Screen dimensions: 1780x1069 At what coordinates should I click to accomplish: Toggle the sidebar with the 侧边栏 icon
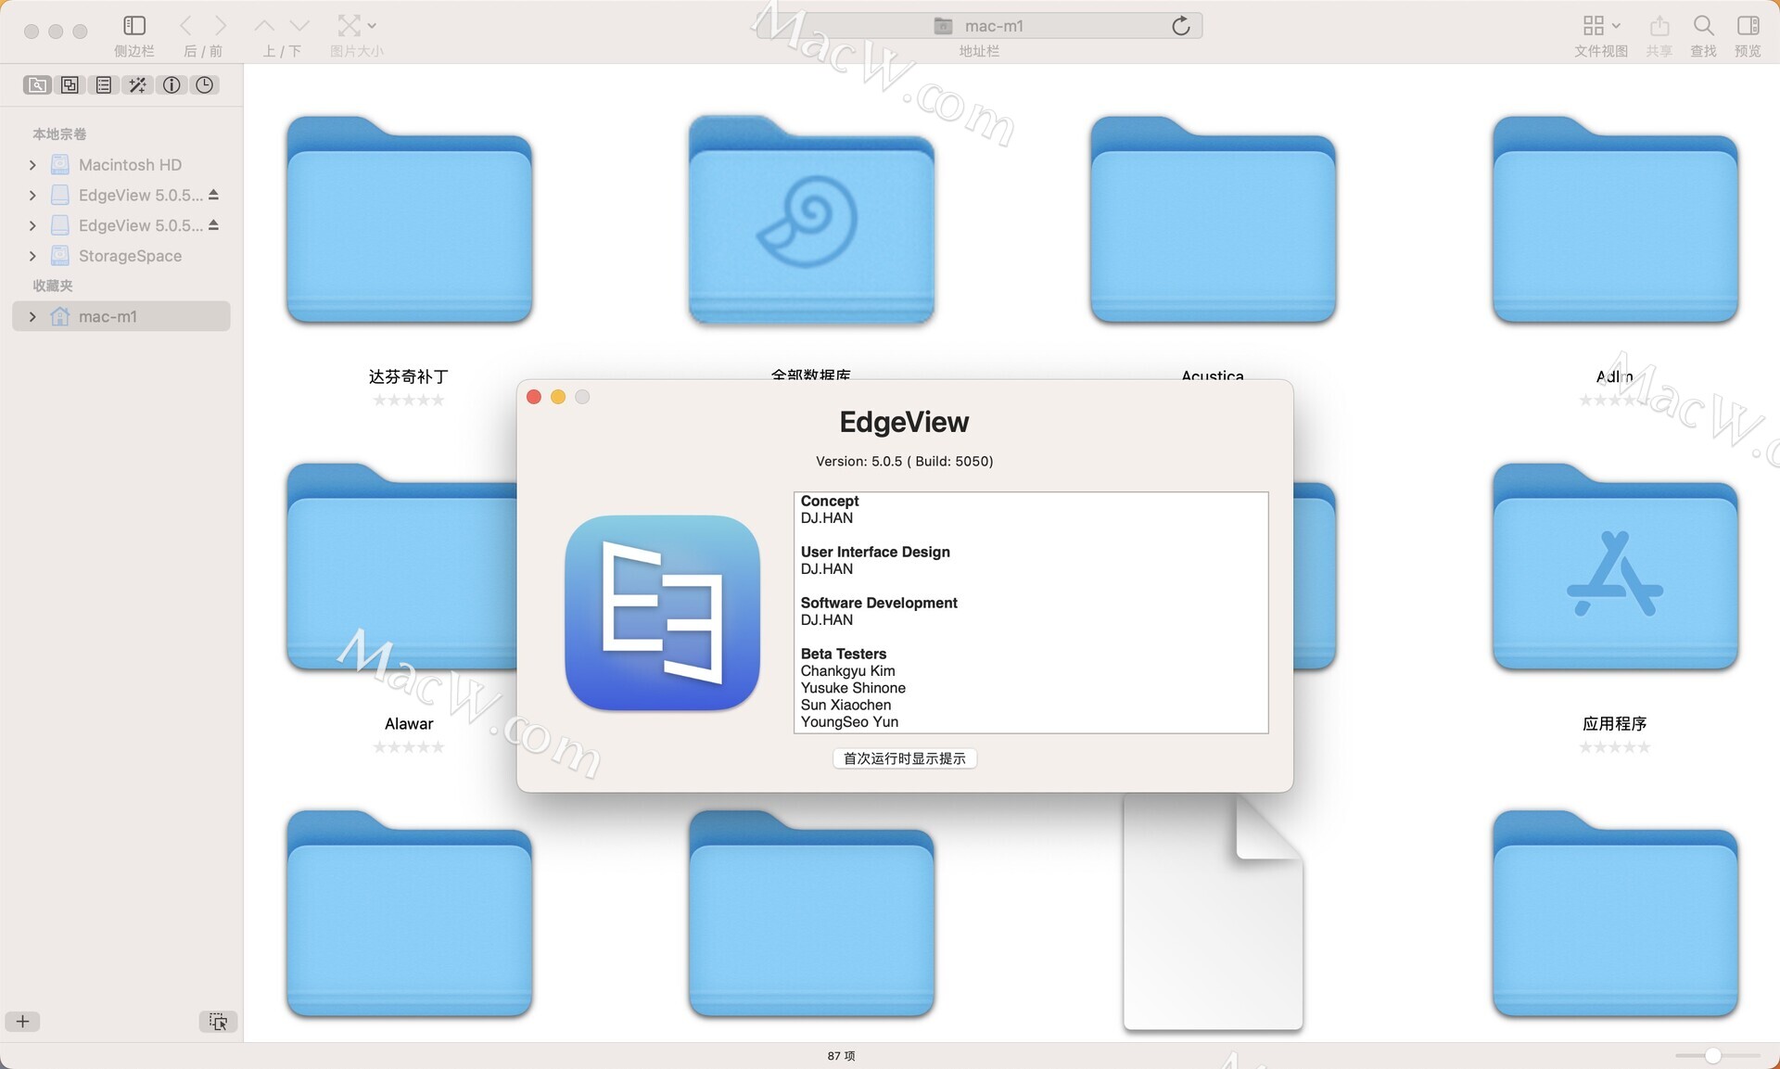tap(134, 26)
